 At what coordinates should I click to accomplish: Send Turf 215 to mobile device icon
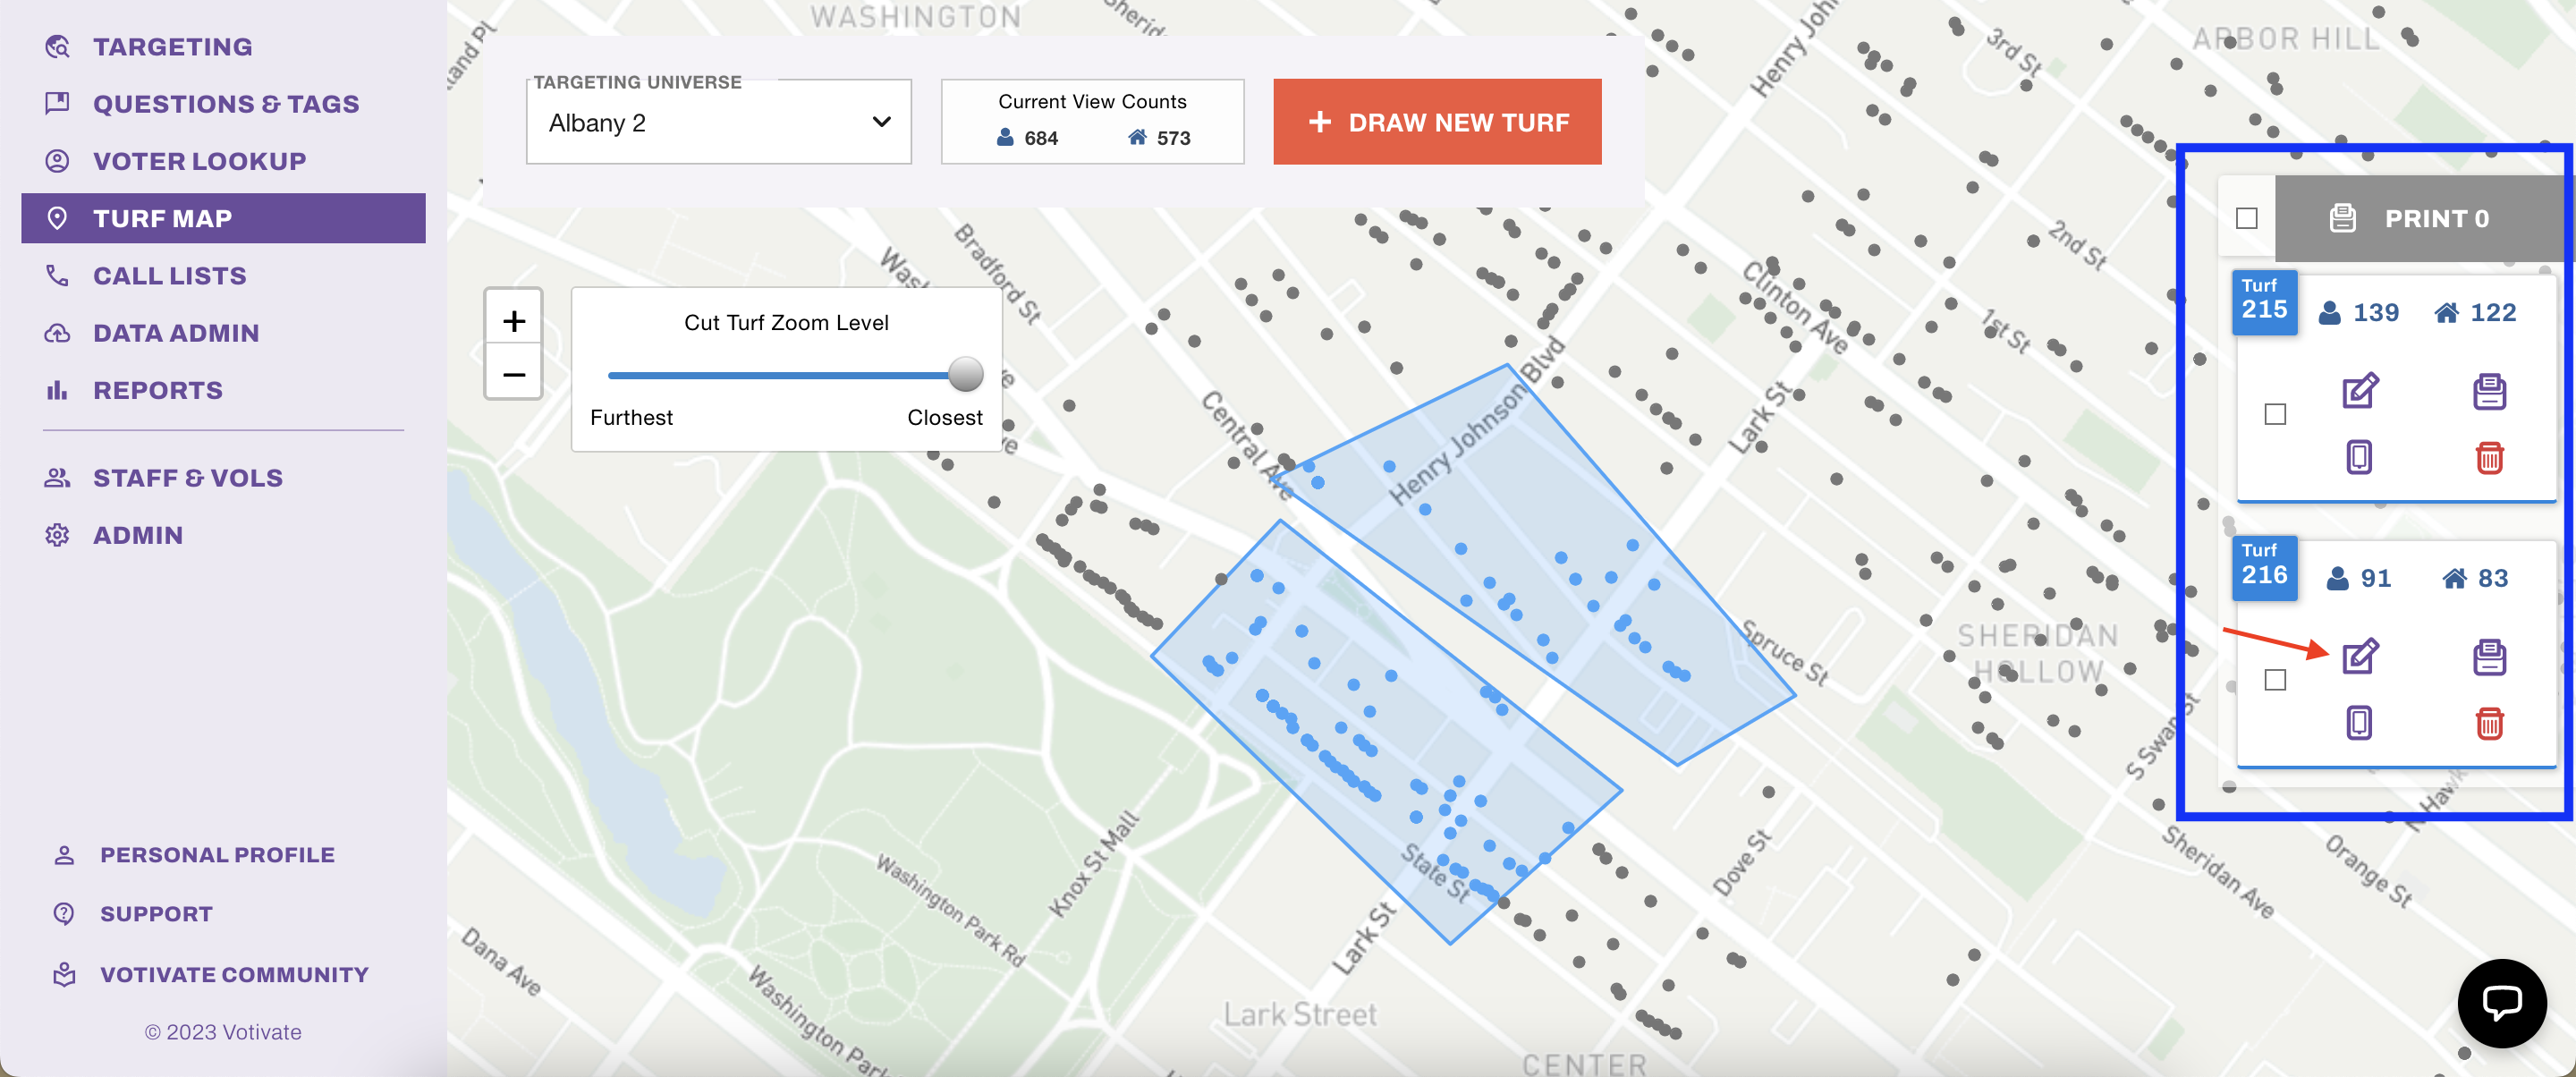[x=2359, y=457]
